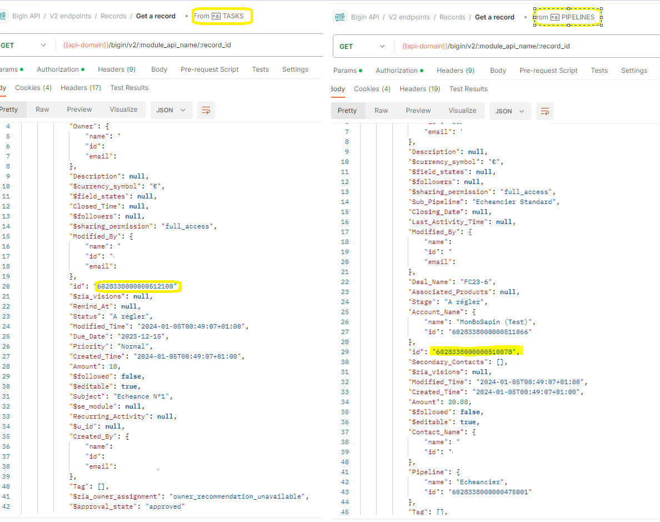
Task: Click the "MonBoSapin (Test)" account name
Action: point(494,322)
